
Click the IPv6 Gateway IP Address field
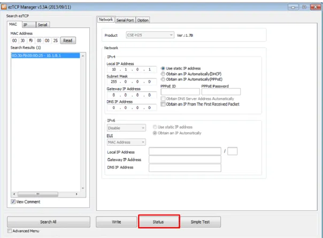[185, 159]
